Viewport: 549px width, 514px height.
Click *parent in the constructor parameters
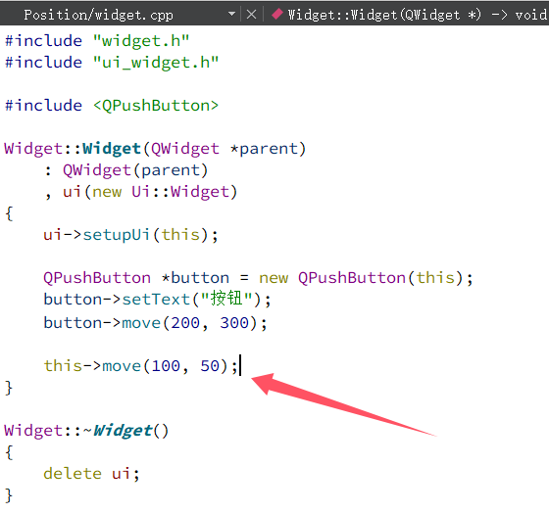point(264,149)
